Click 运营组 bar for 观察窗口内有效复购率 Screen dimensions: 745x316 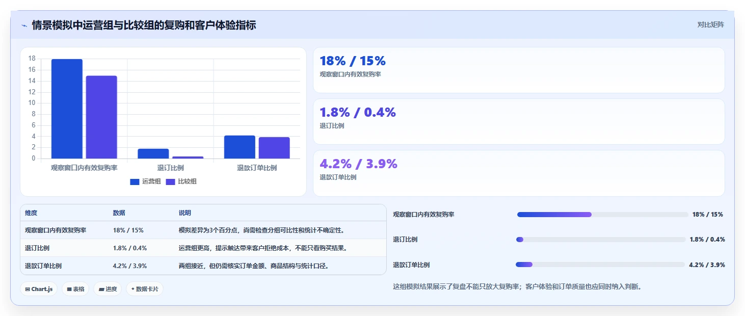pos(67,109)
